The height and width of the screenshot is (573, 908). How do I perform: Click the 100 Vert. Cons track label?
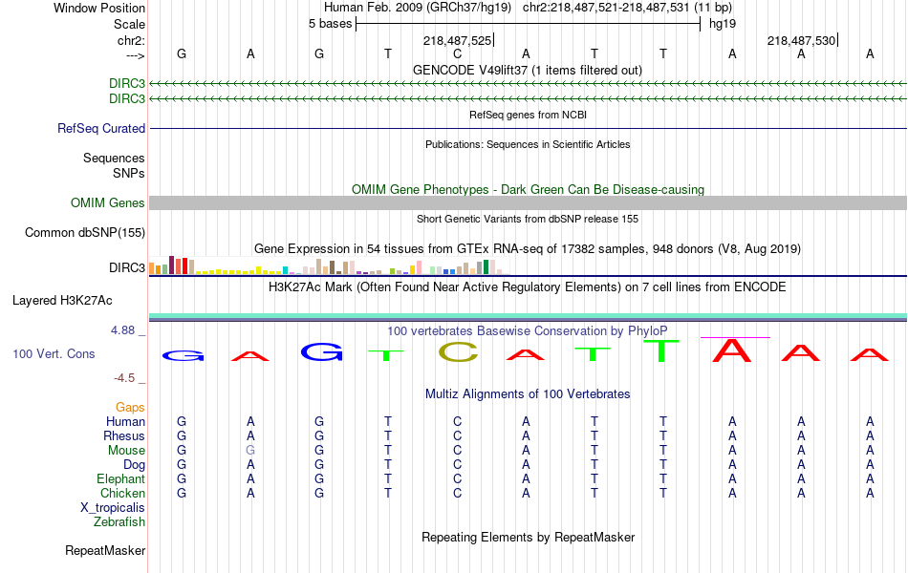point(54,353)
